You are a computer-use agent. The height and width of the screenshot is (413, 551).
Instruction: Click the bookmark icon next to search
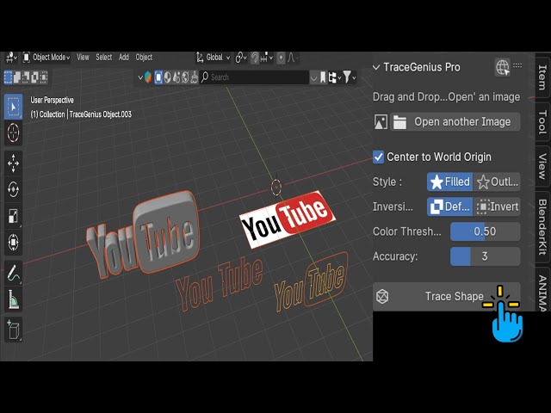coord(323,77)
